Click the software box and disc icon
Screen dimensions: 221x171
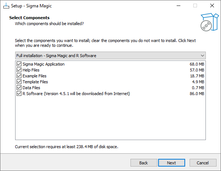point(210,22)
